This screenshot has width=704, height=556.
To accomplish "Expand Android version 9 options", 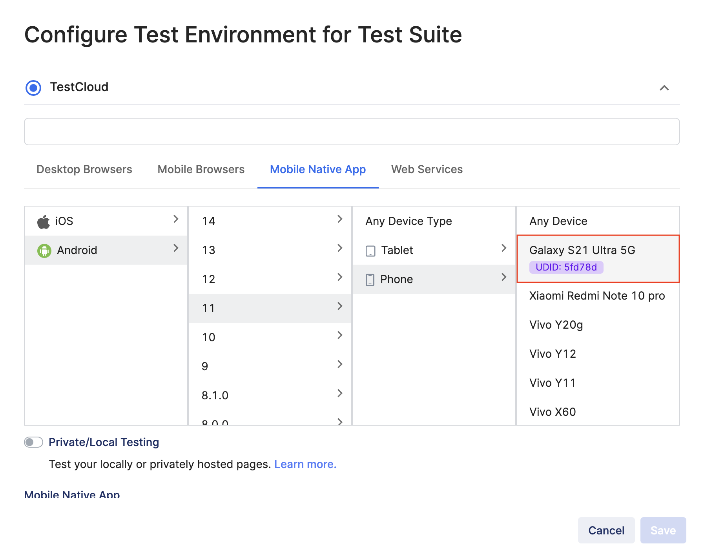I will [340, 365].
